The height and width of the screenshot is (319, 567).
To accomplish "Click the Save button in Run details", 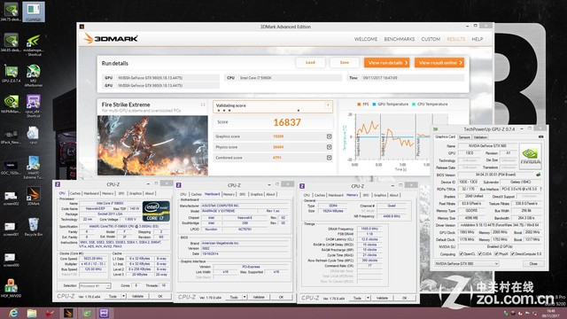I will coord(345,63).
